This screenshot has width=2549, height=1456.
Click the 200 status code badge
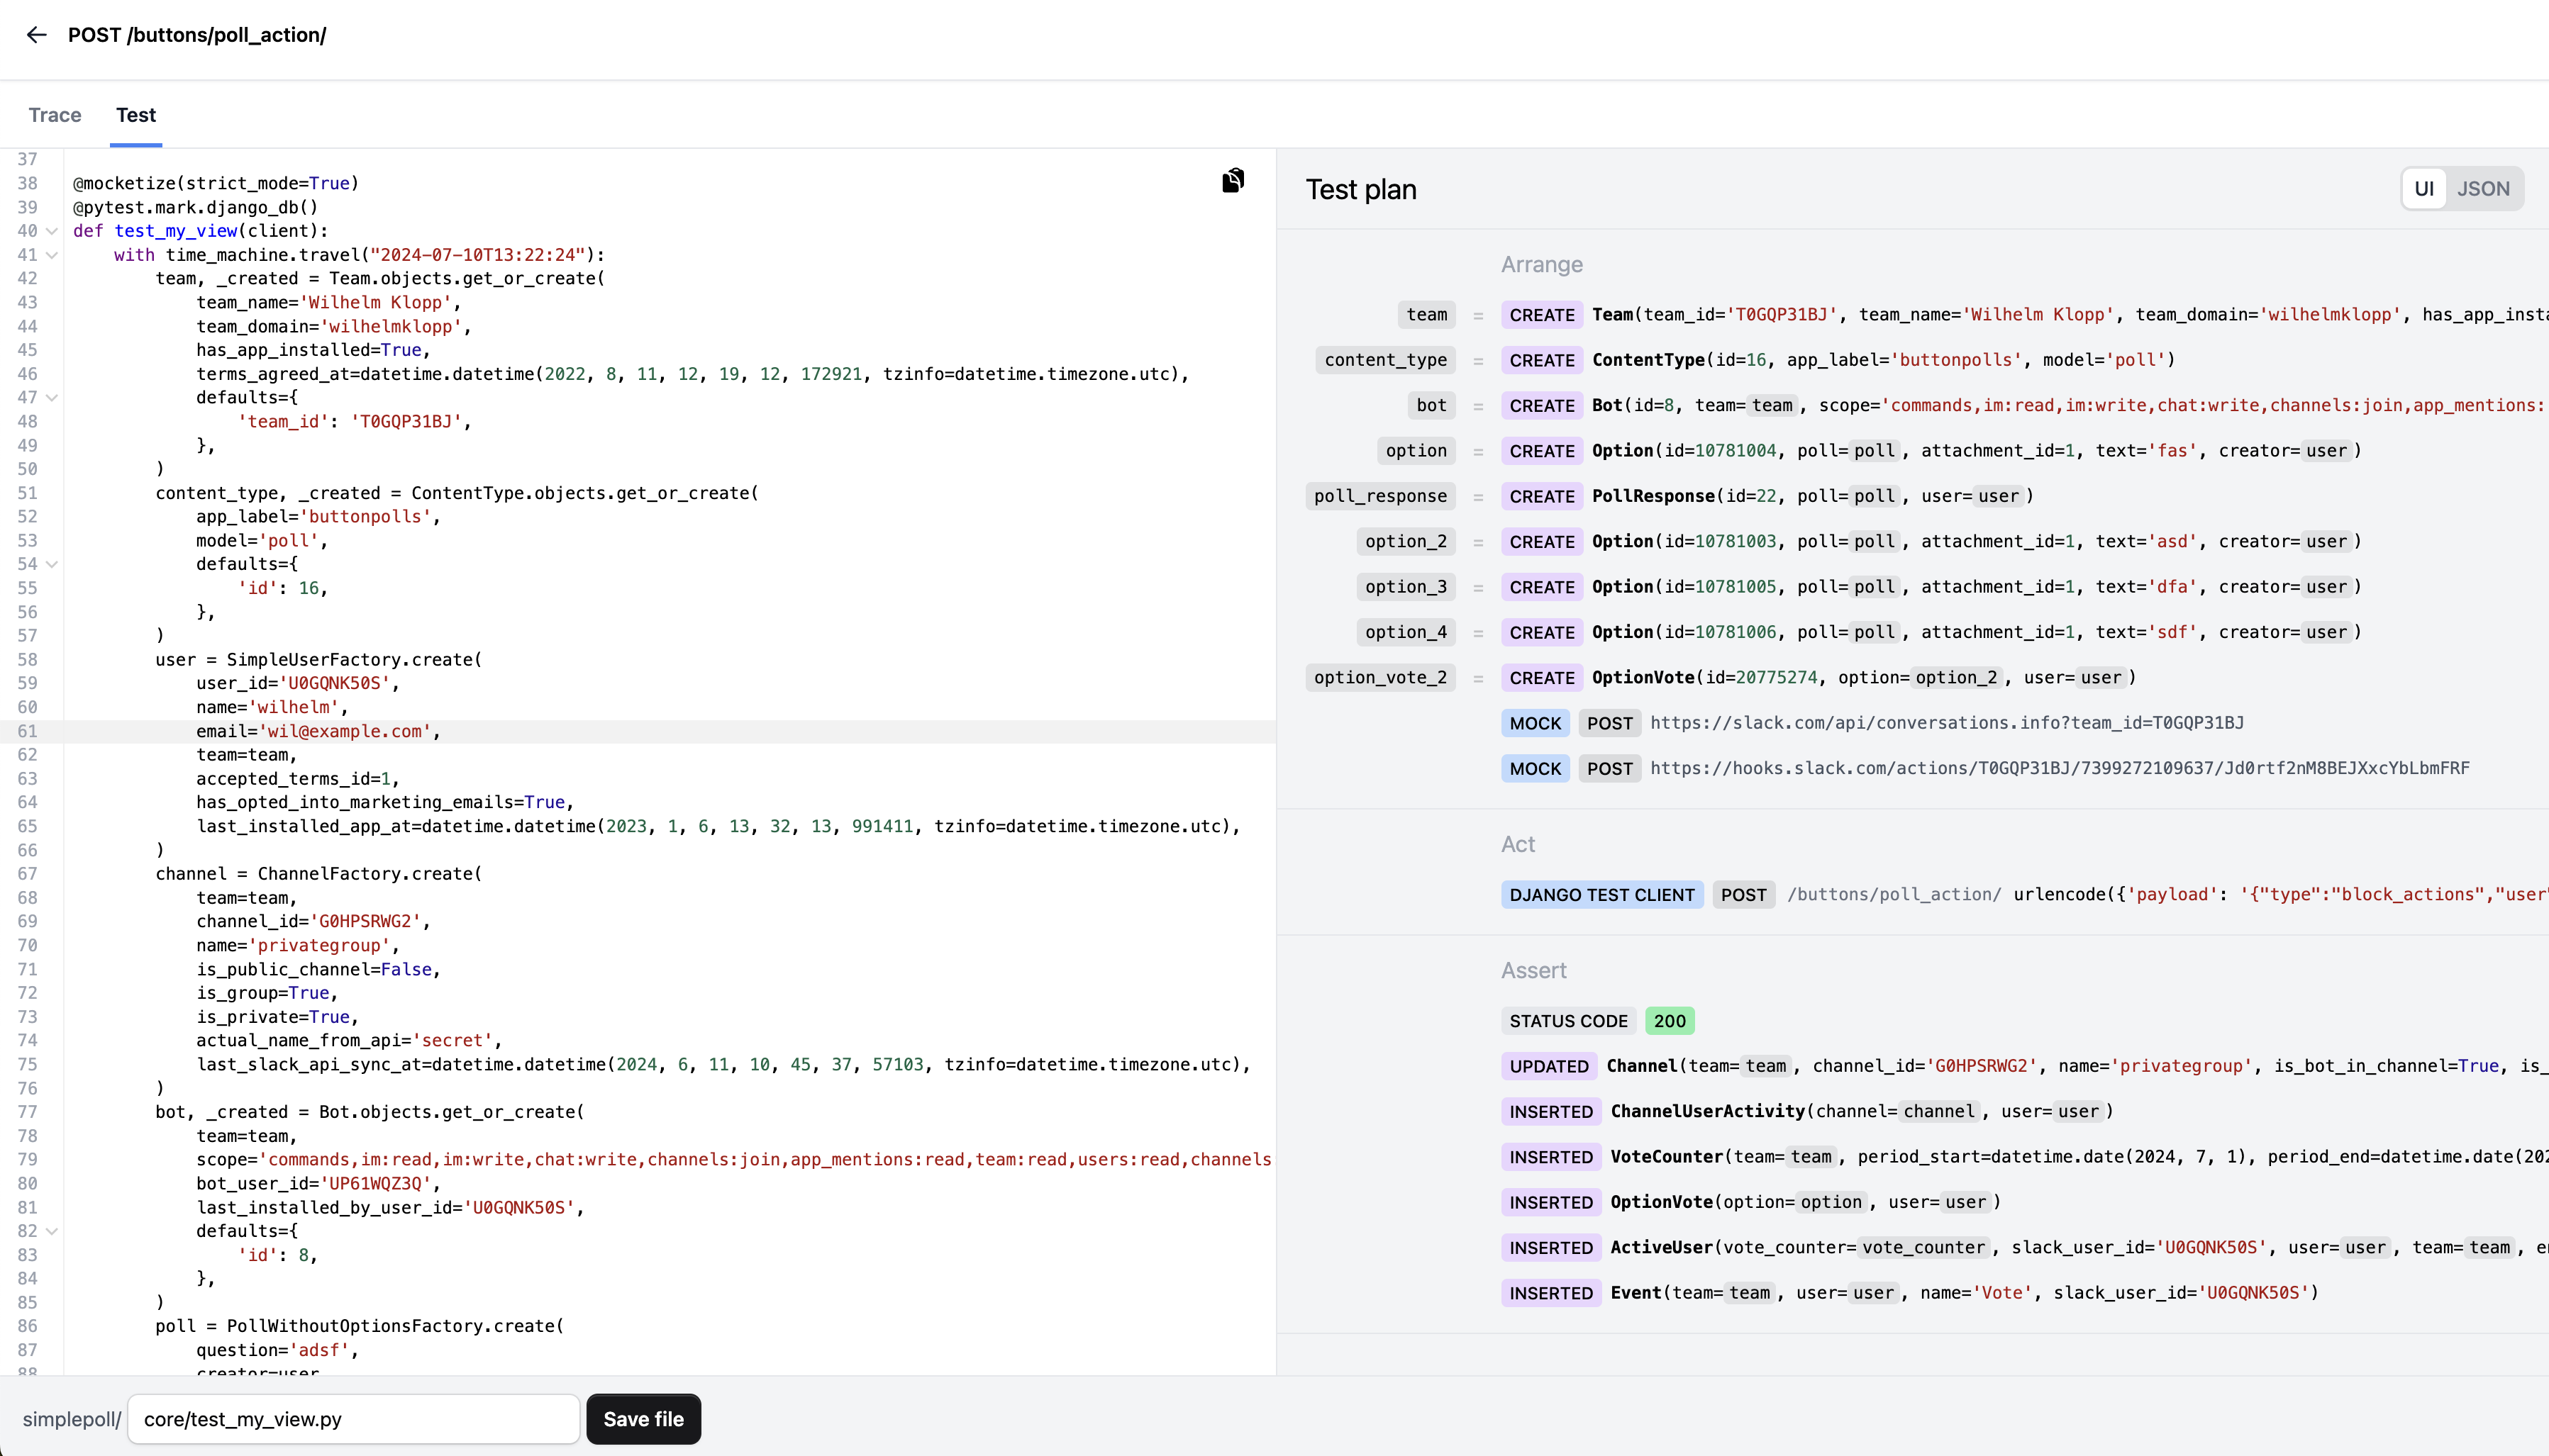pyautogui.click(x=1669, y=1020)
